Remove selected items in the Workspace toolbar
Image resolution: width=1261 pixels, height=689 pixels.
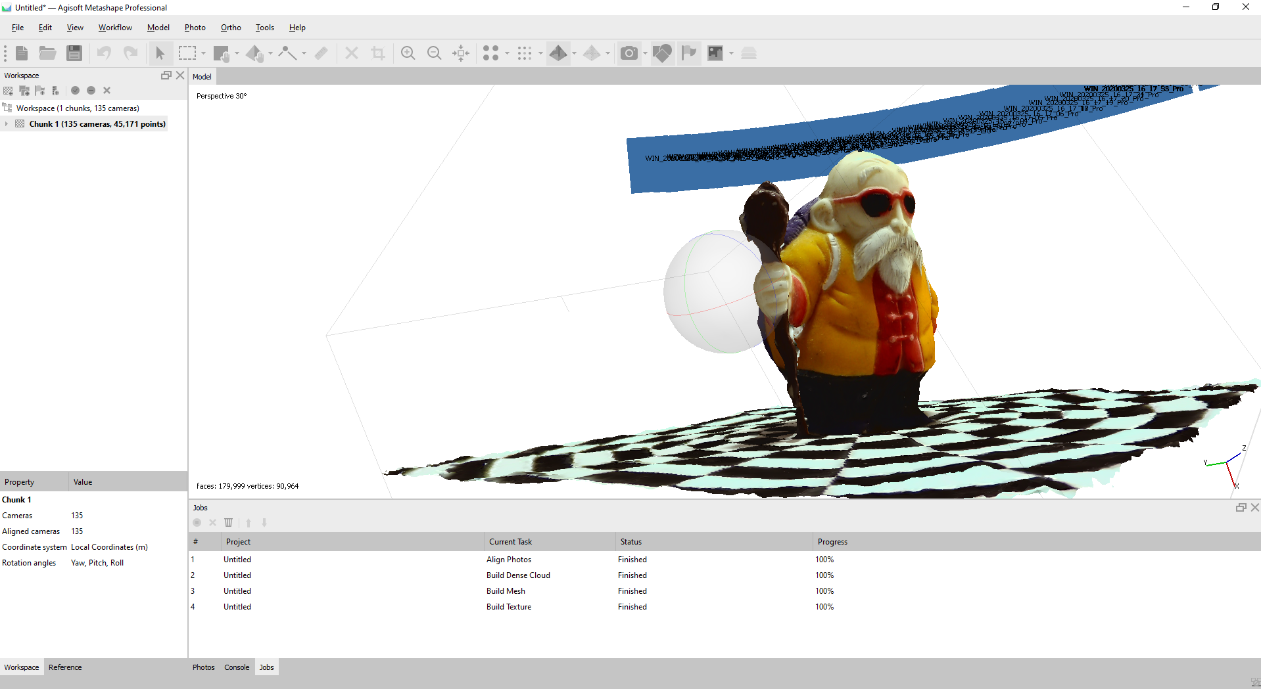click(x=107, y=91)
